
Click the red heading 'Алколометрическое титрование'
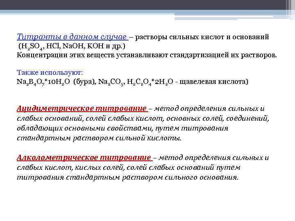point(84,158)
